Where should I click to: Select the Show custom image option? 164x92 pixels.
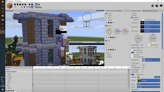[143, 20]
